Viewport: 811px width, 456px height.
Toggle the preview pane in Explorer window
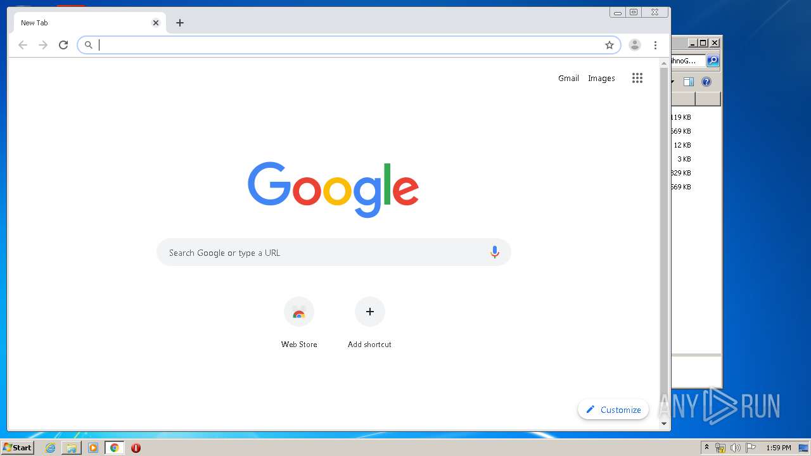tap(689, 82)
